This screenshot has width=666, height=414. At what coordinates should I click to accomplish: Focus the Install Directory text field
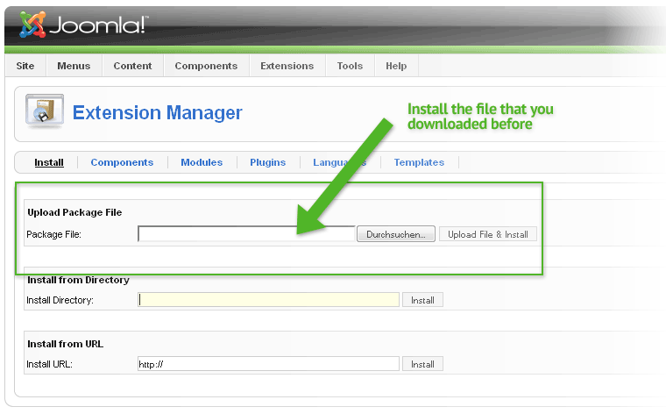(268, 300)
